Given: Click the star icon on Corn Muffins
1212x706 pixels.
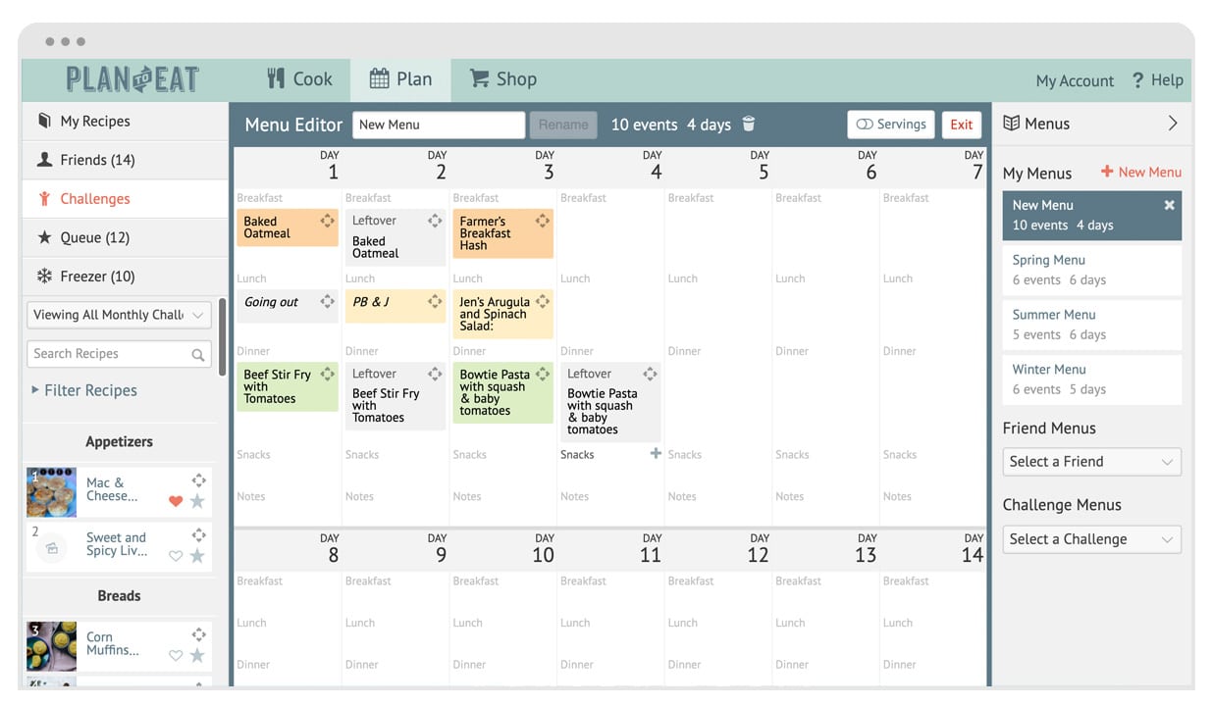Looking at the screenshot, I should pos(197,655).
